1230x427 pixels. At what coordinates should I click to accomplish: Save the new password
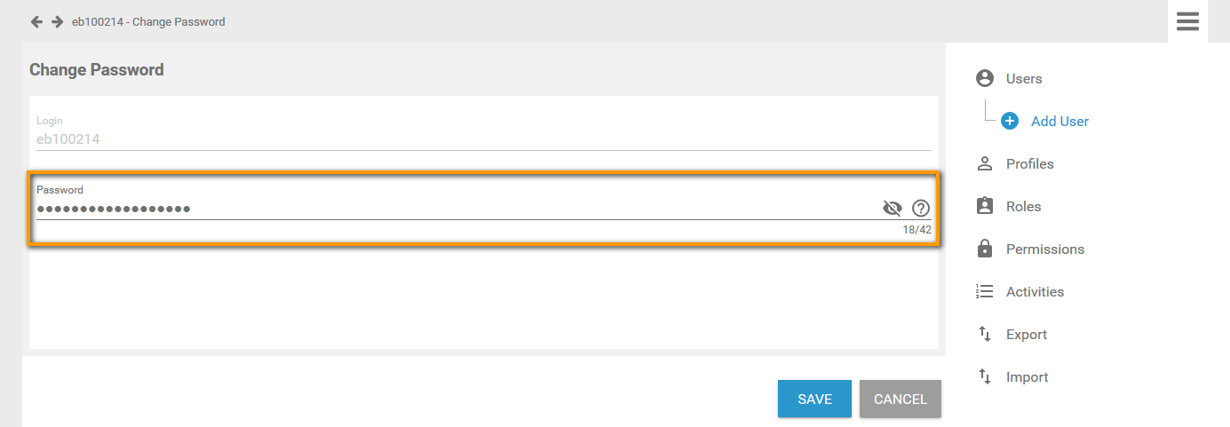click(x=814, y=399)
